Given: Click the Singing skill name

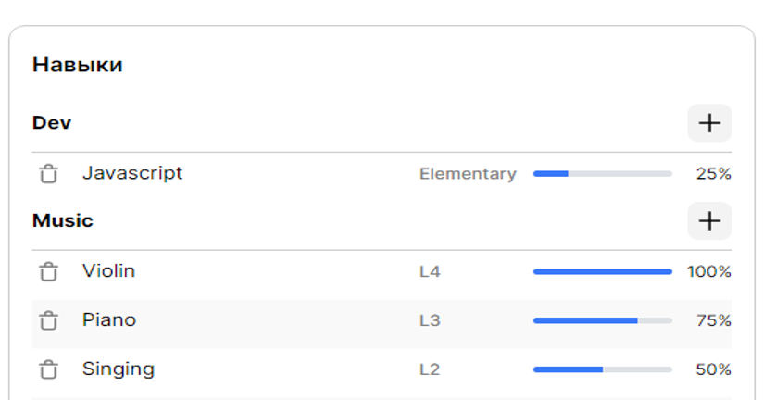Looking at the screenshot, I should [x=119, y=369].
